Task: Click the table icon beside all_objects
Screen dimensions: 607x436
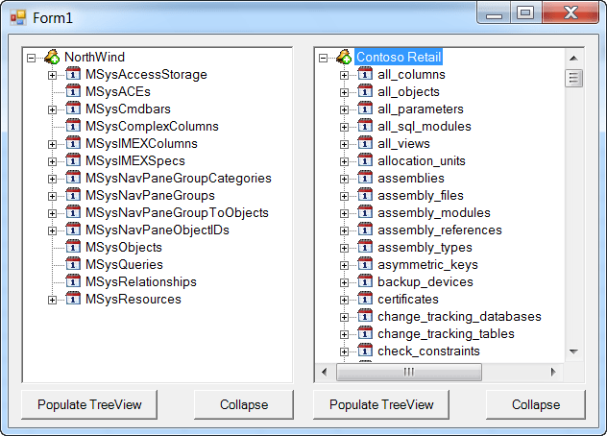Action: [365, 91]
